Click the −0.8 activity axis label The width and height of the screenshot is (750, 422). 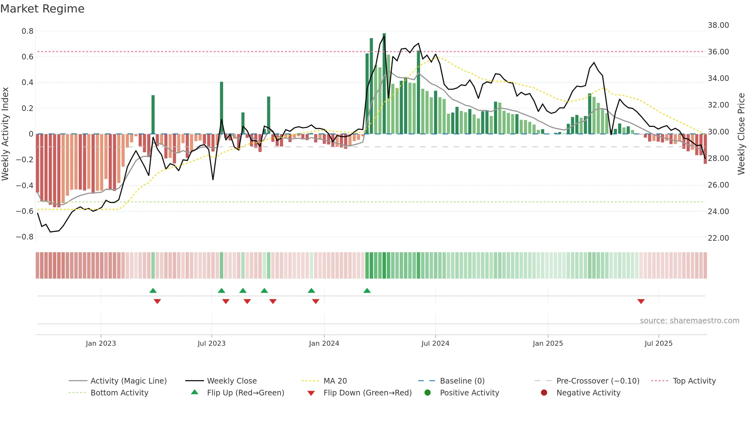(x=25, y=237)
